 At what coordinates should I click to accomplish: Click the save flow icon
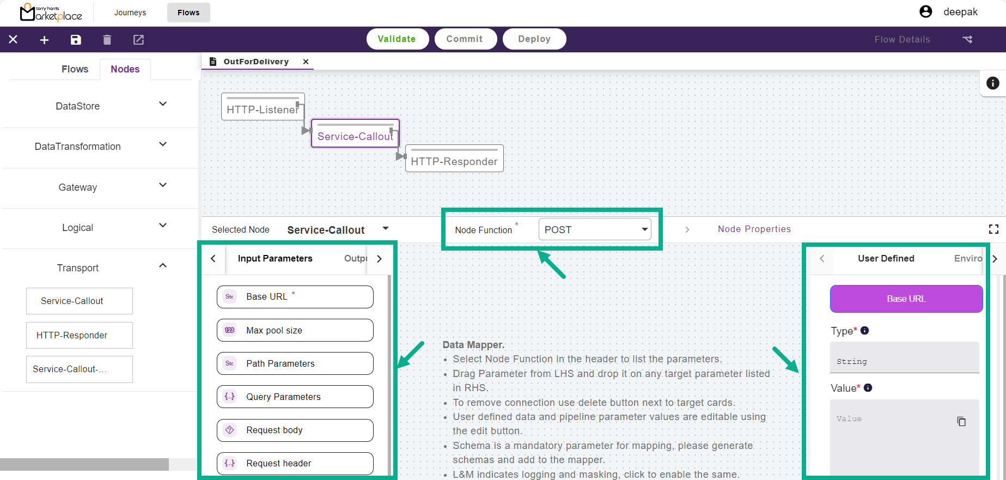tap(76, 40)
